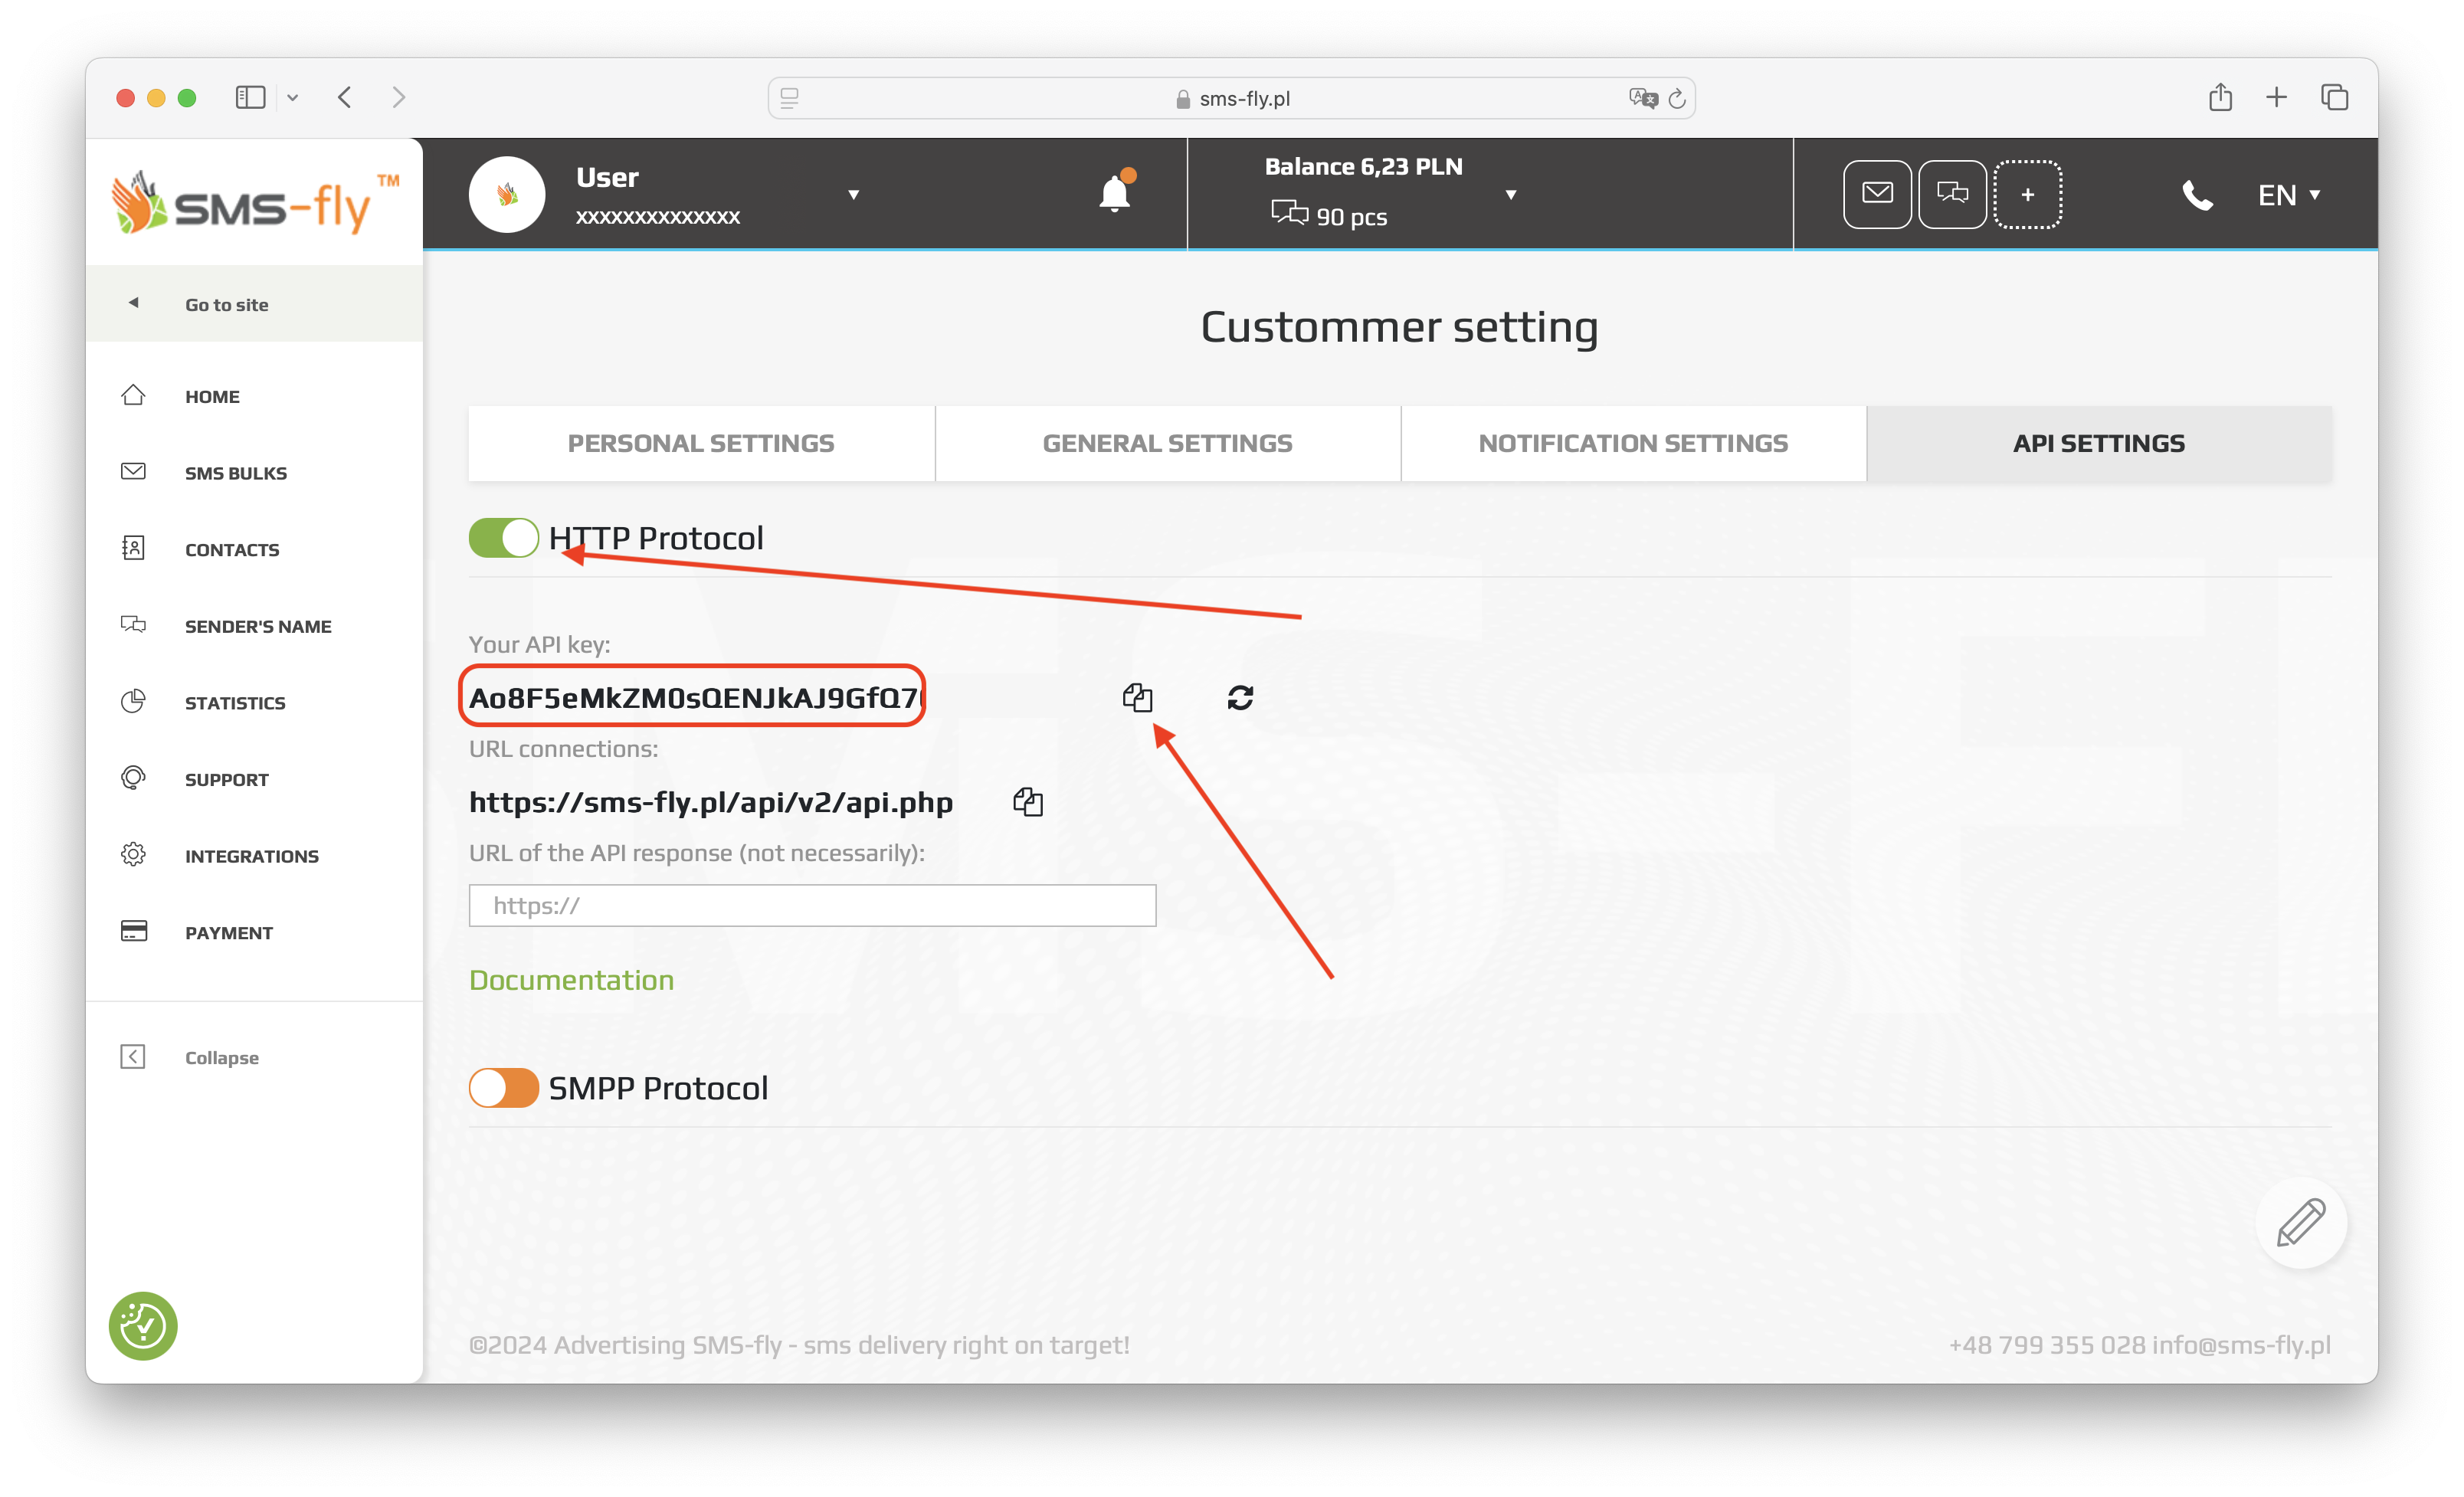Open the EN language dropdown
Image resolution: width=2464 pixels, height=1497 pixels.
[2288, 194]
